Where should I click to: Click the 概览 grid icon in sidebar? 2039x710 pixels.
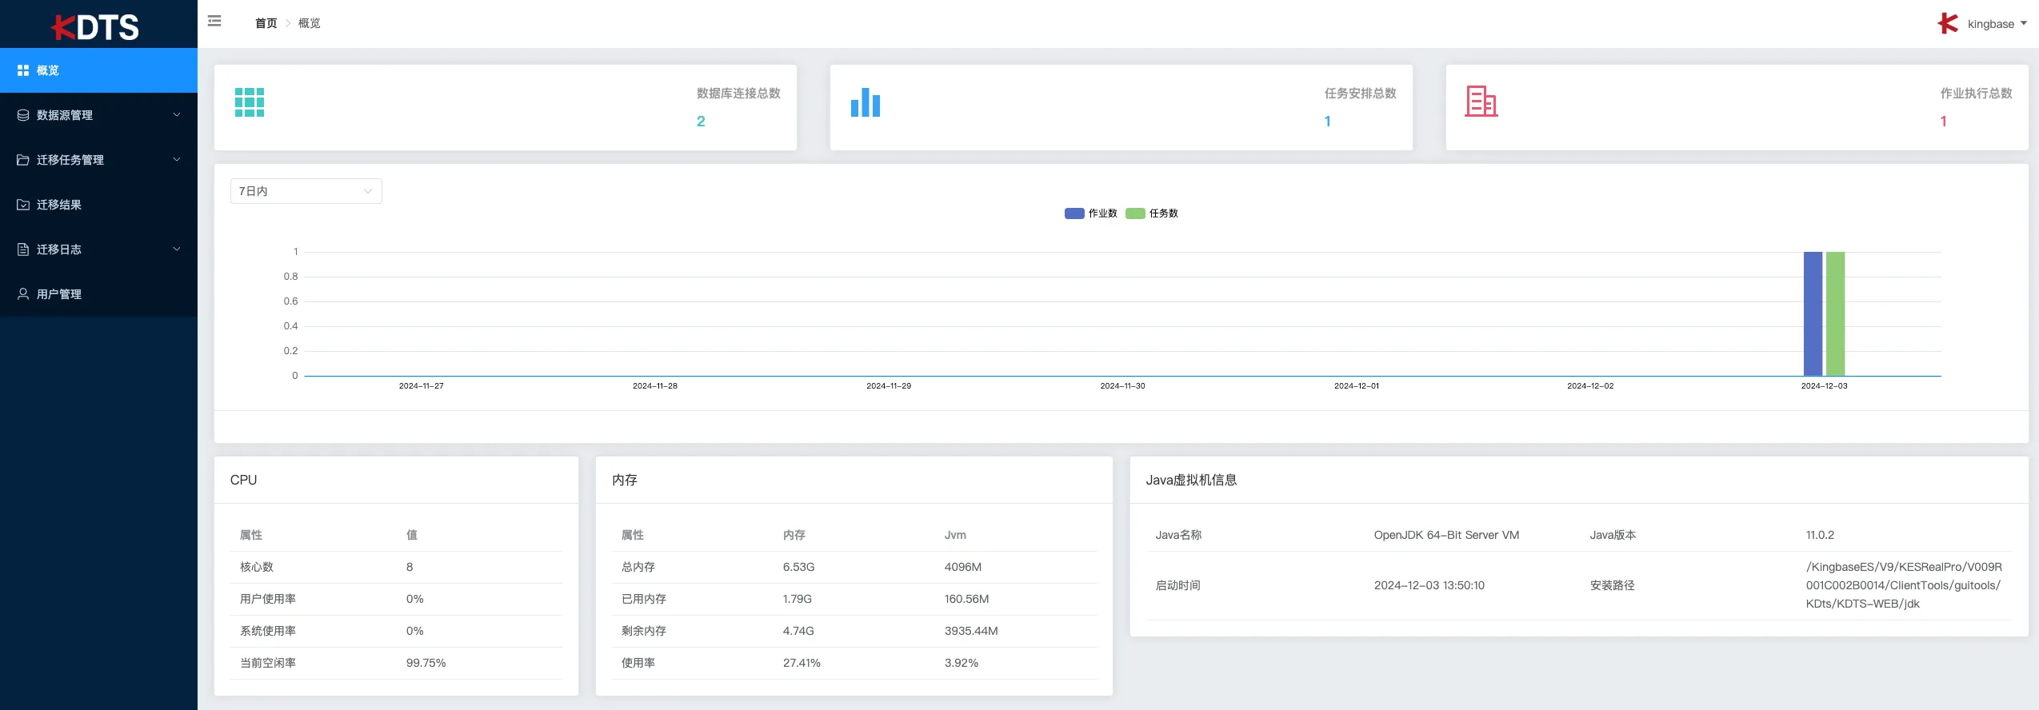[x=23, y=70]
